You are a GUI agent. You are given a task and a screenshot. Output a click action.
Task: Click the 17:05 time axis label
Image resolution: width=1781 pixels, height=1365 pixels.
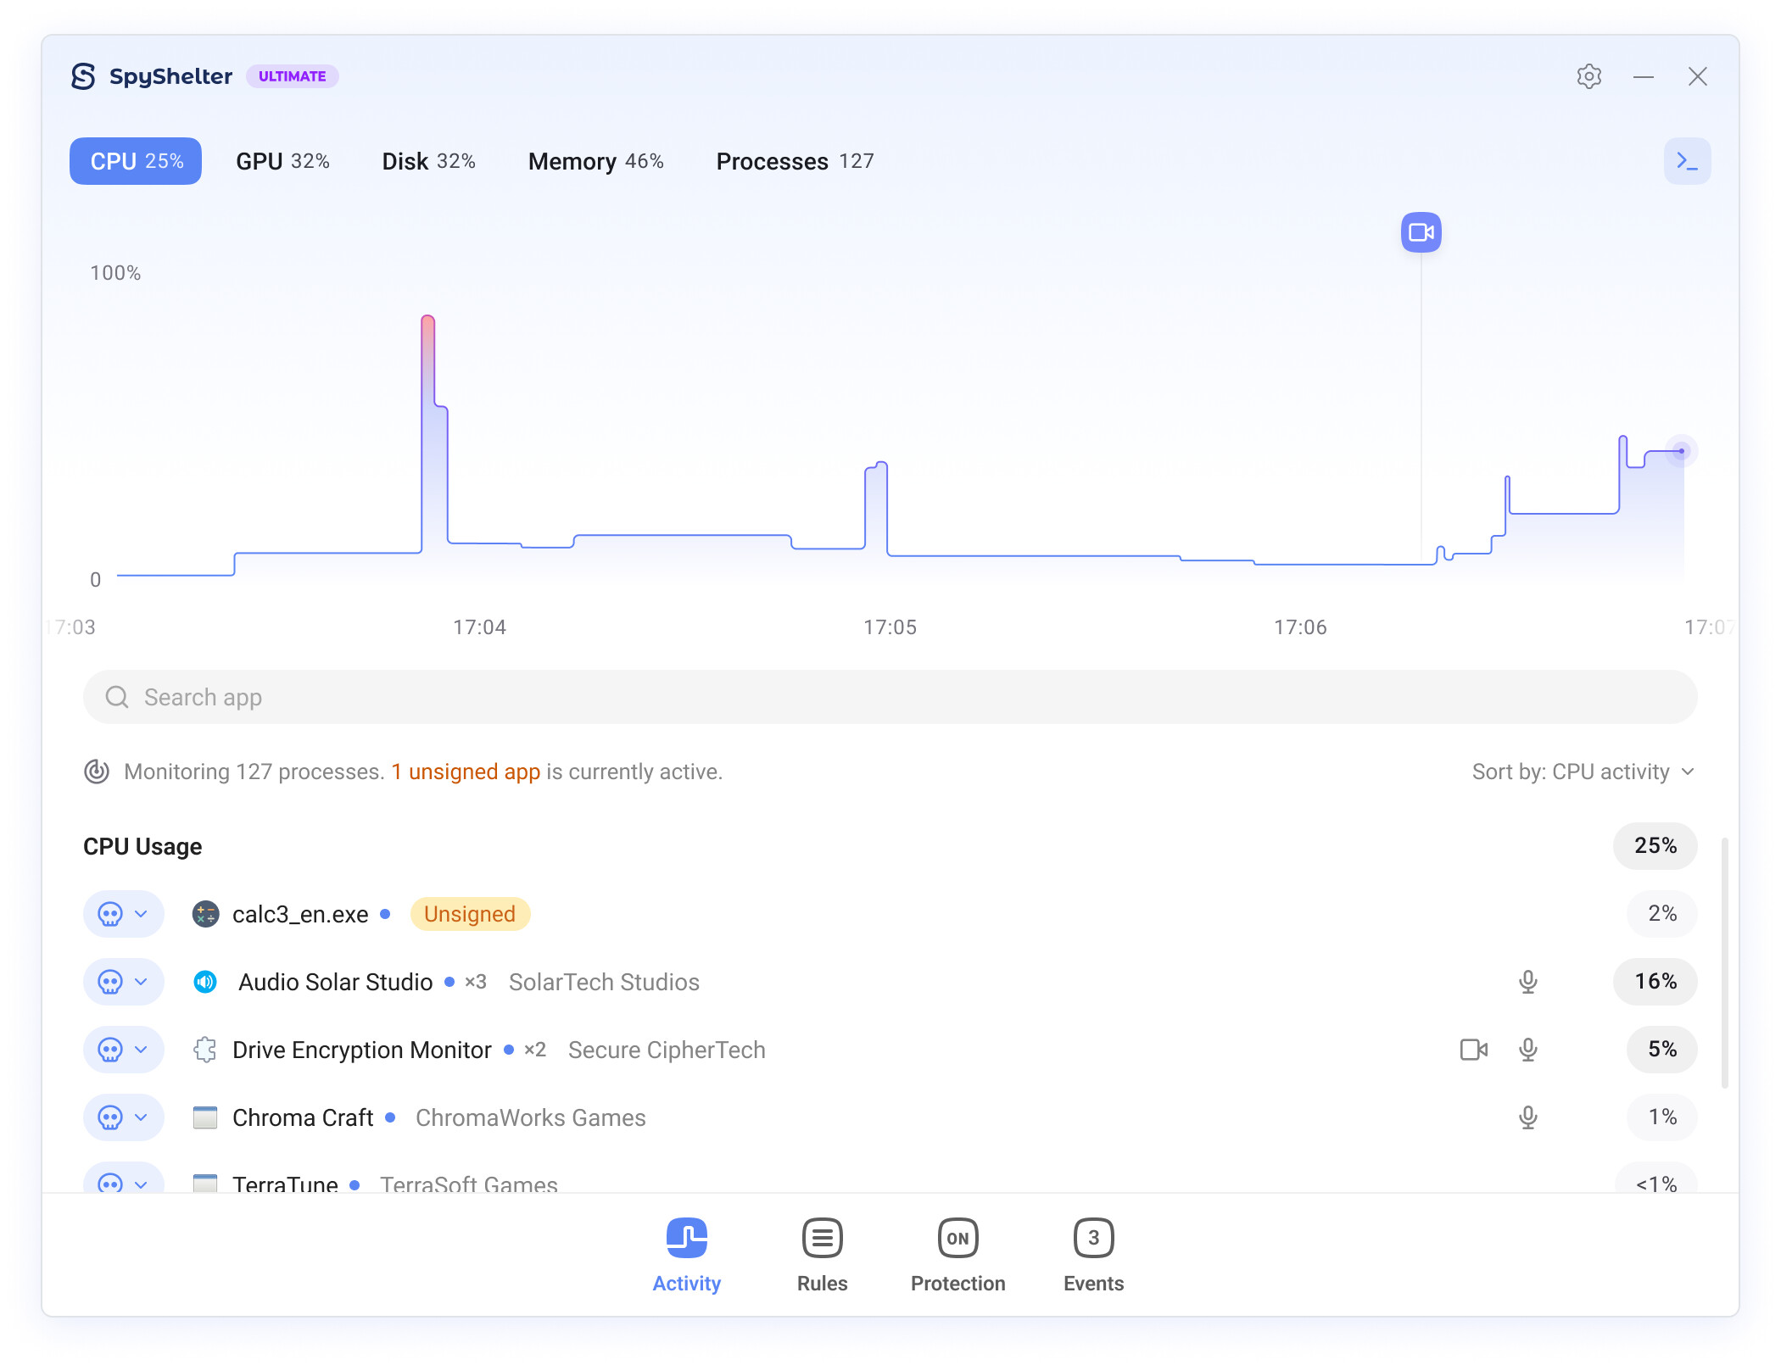pos(890,627)
